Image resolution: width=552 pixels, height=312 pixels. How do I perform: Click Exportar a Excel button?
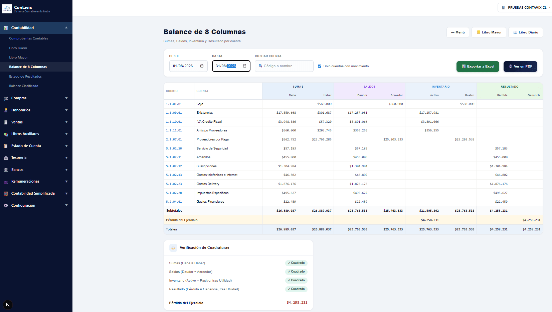[478, 67]
